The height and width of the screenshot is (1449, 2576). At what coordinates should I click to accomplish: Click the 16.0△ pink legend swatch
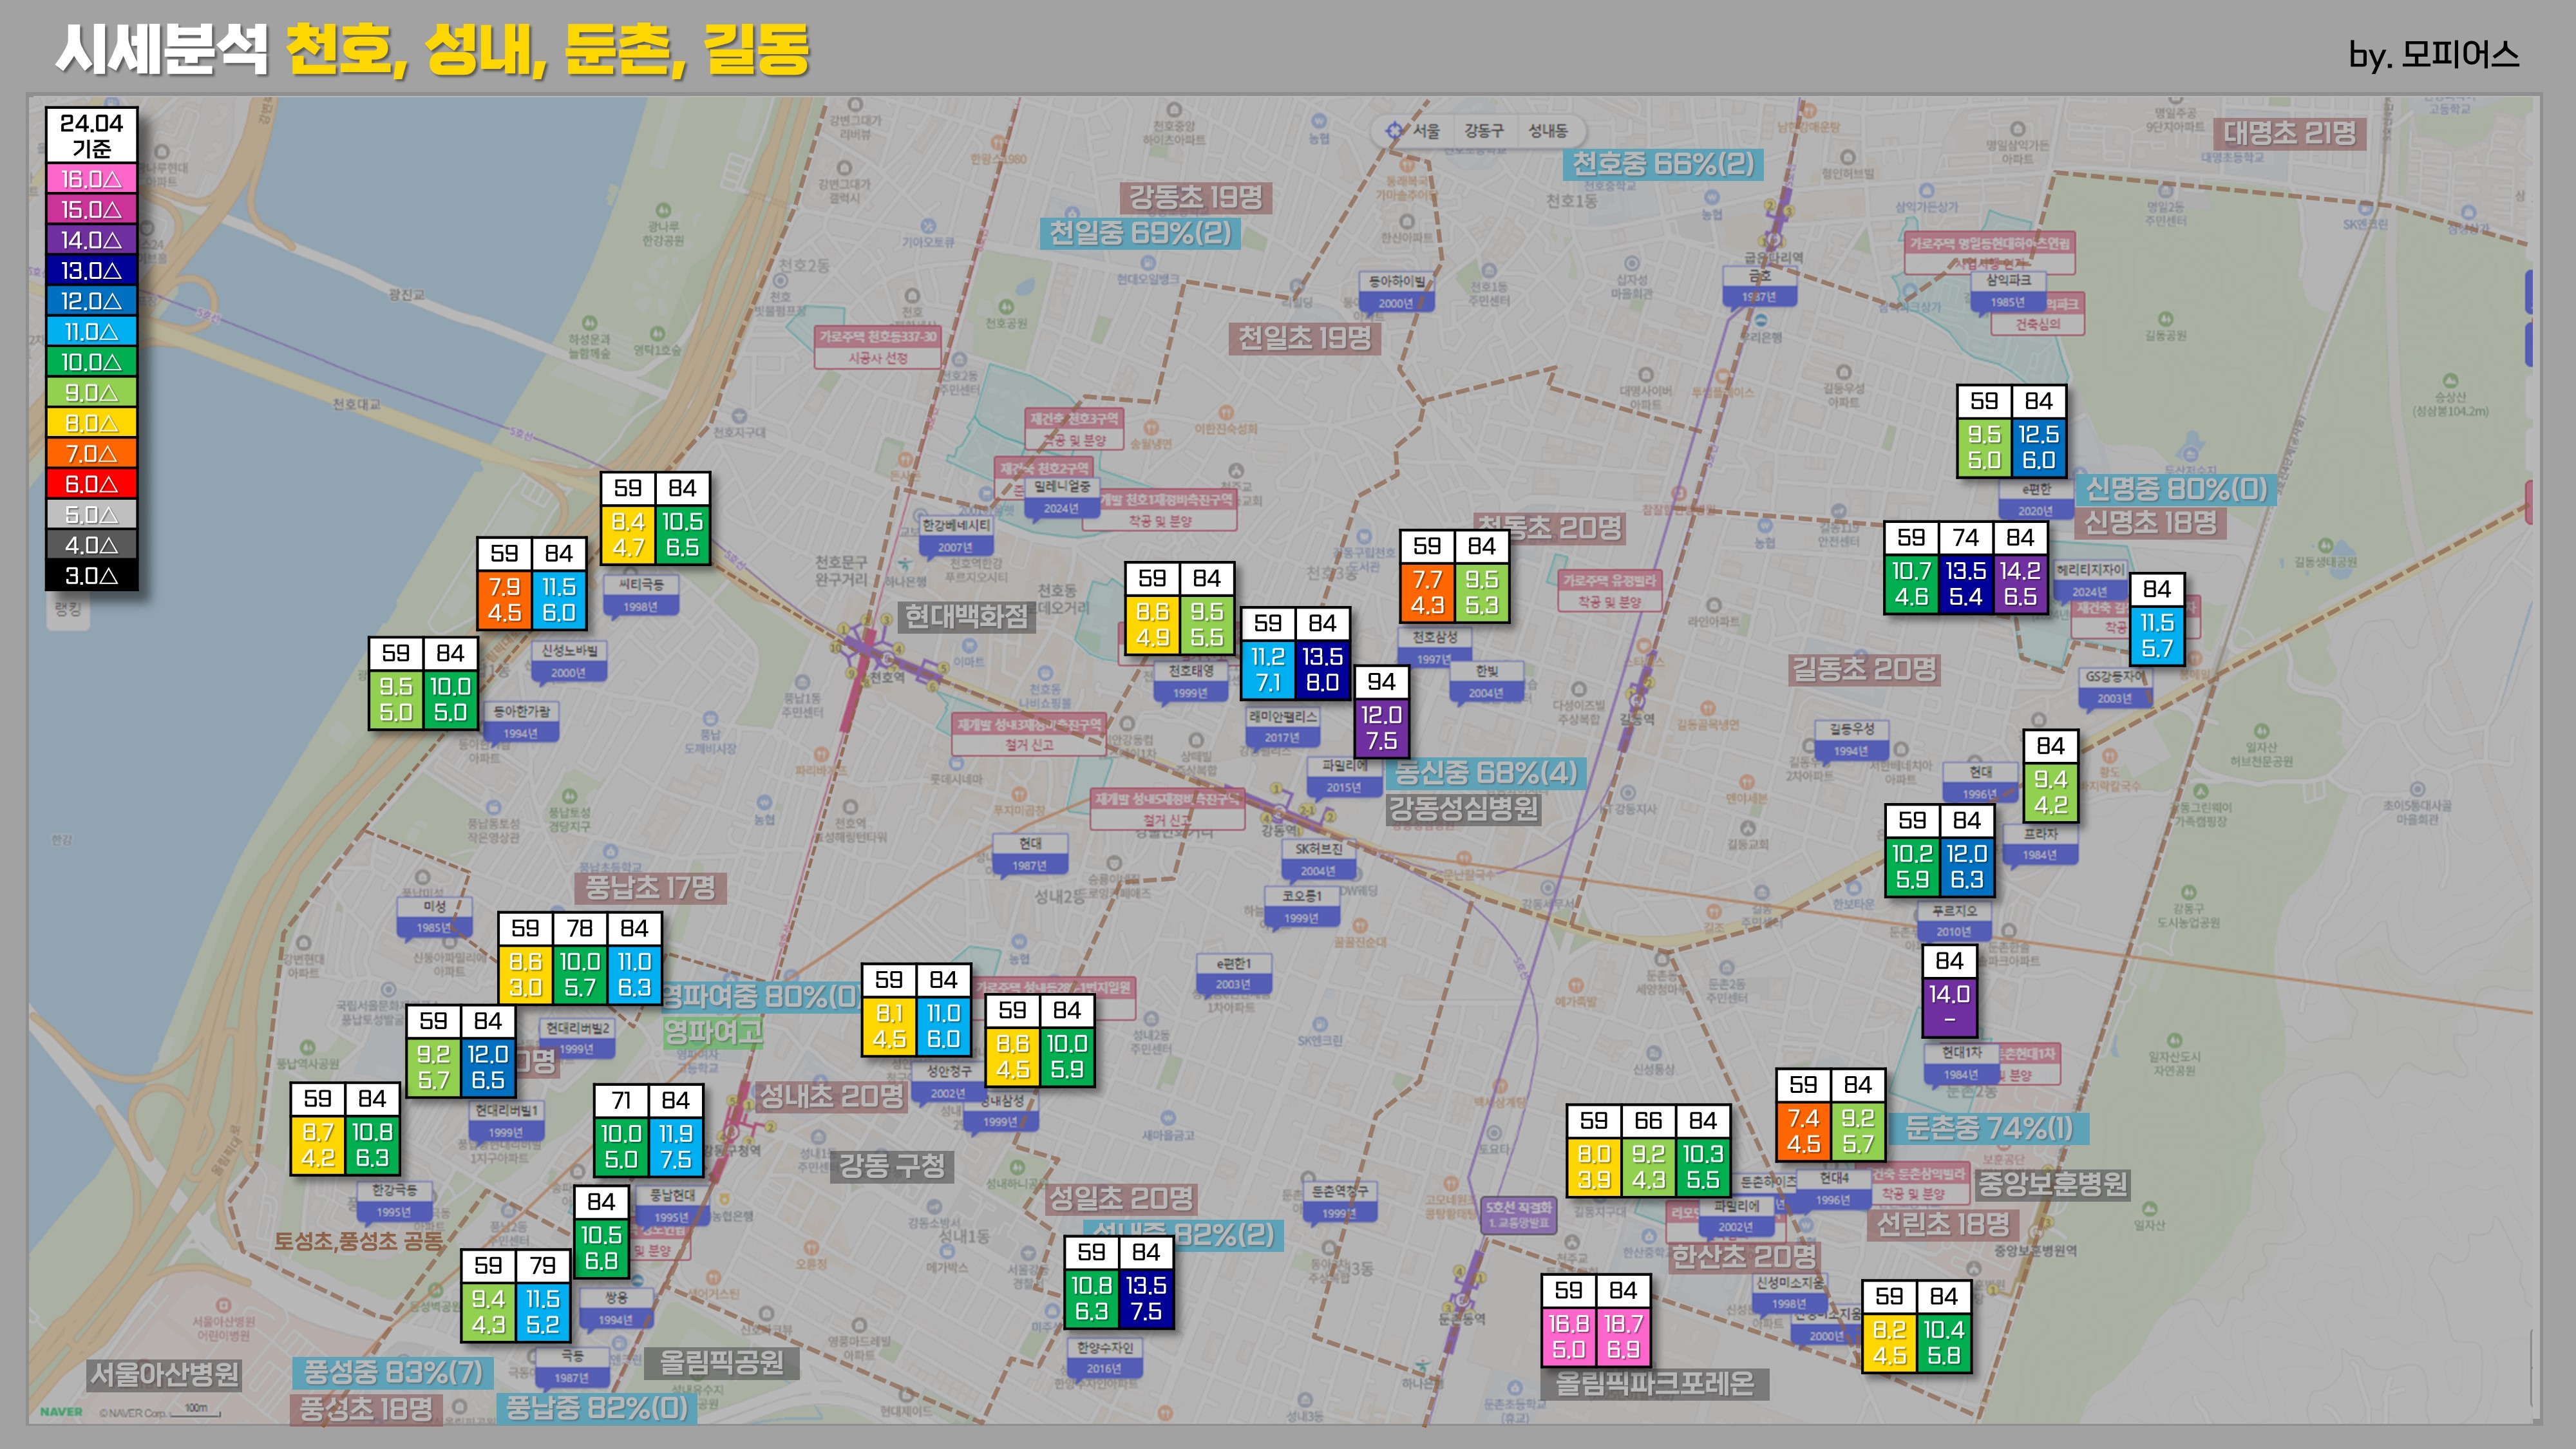(91, 179)
